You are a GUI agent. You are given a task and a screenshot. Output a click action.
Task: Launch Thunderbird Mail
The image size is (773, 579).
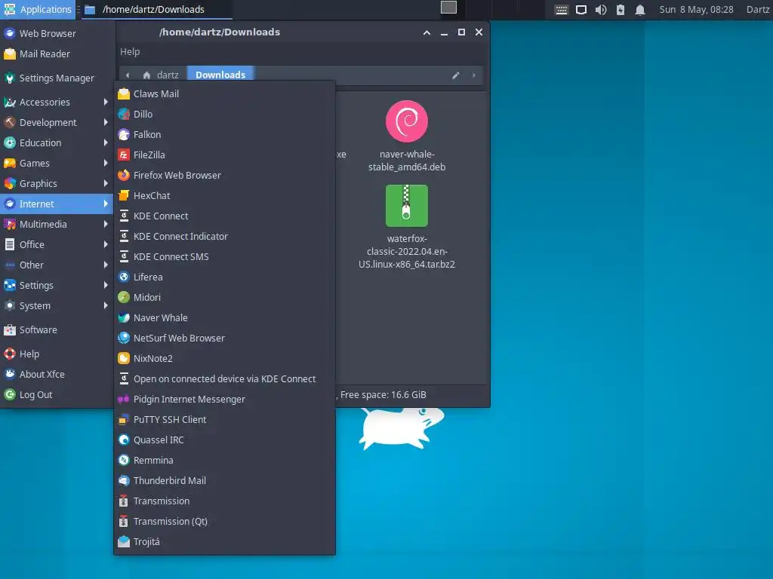(x=224, y=480)
